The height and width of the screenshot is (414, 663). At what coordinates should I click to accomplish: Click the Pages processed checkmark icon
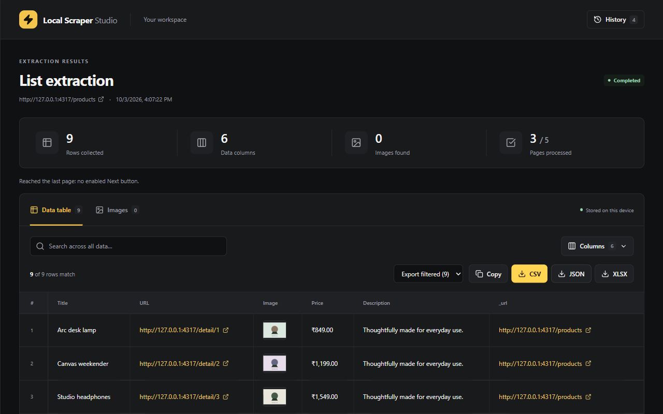(511, 142)
